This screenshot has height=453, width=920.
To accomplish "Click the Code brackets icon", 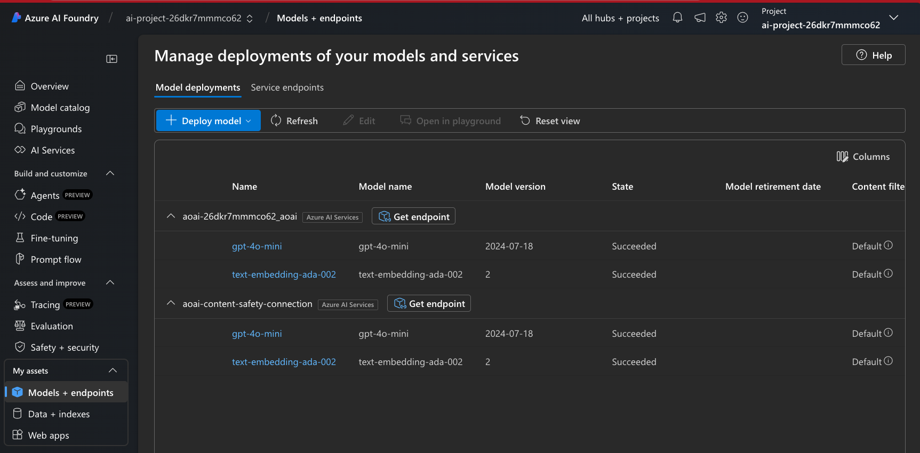I will coord(20,216).
